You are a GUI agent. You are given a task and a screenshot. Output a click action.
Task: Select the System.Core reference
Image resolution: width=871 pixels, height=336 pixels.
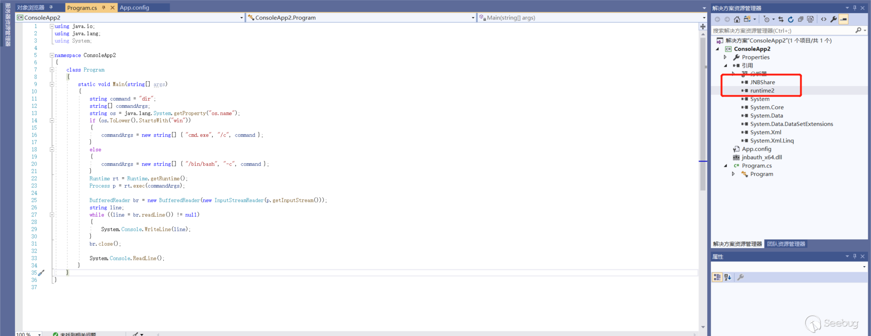tap(767, 107)
